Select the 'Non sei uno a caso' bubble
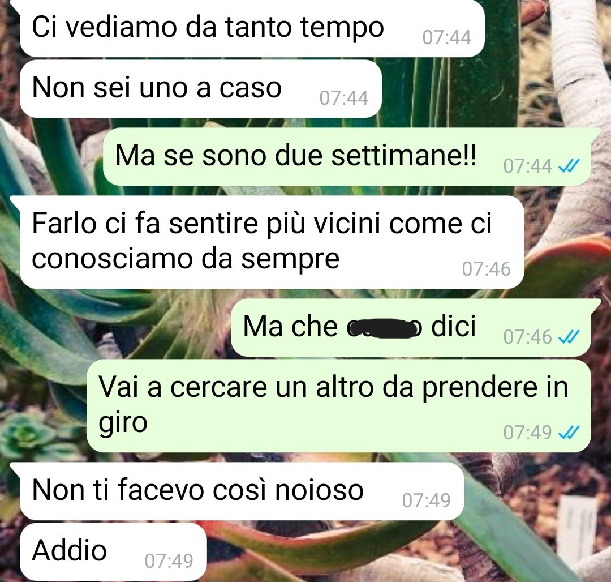611x582 pixels. tap(200, 88)
